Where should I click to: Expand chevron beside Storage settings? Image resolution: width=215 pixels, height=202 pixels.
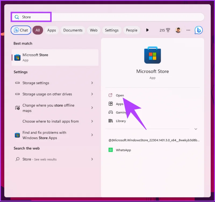point(92,83)
